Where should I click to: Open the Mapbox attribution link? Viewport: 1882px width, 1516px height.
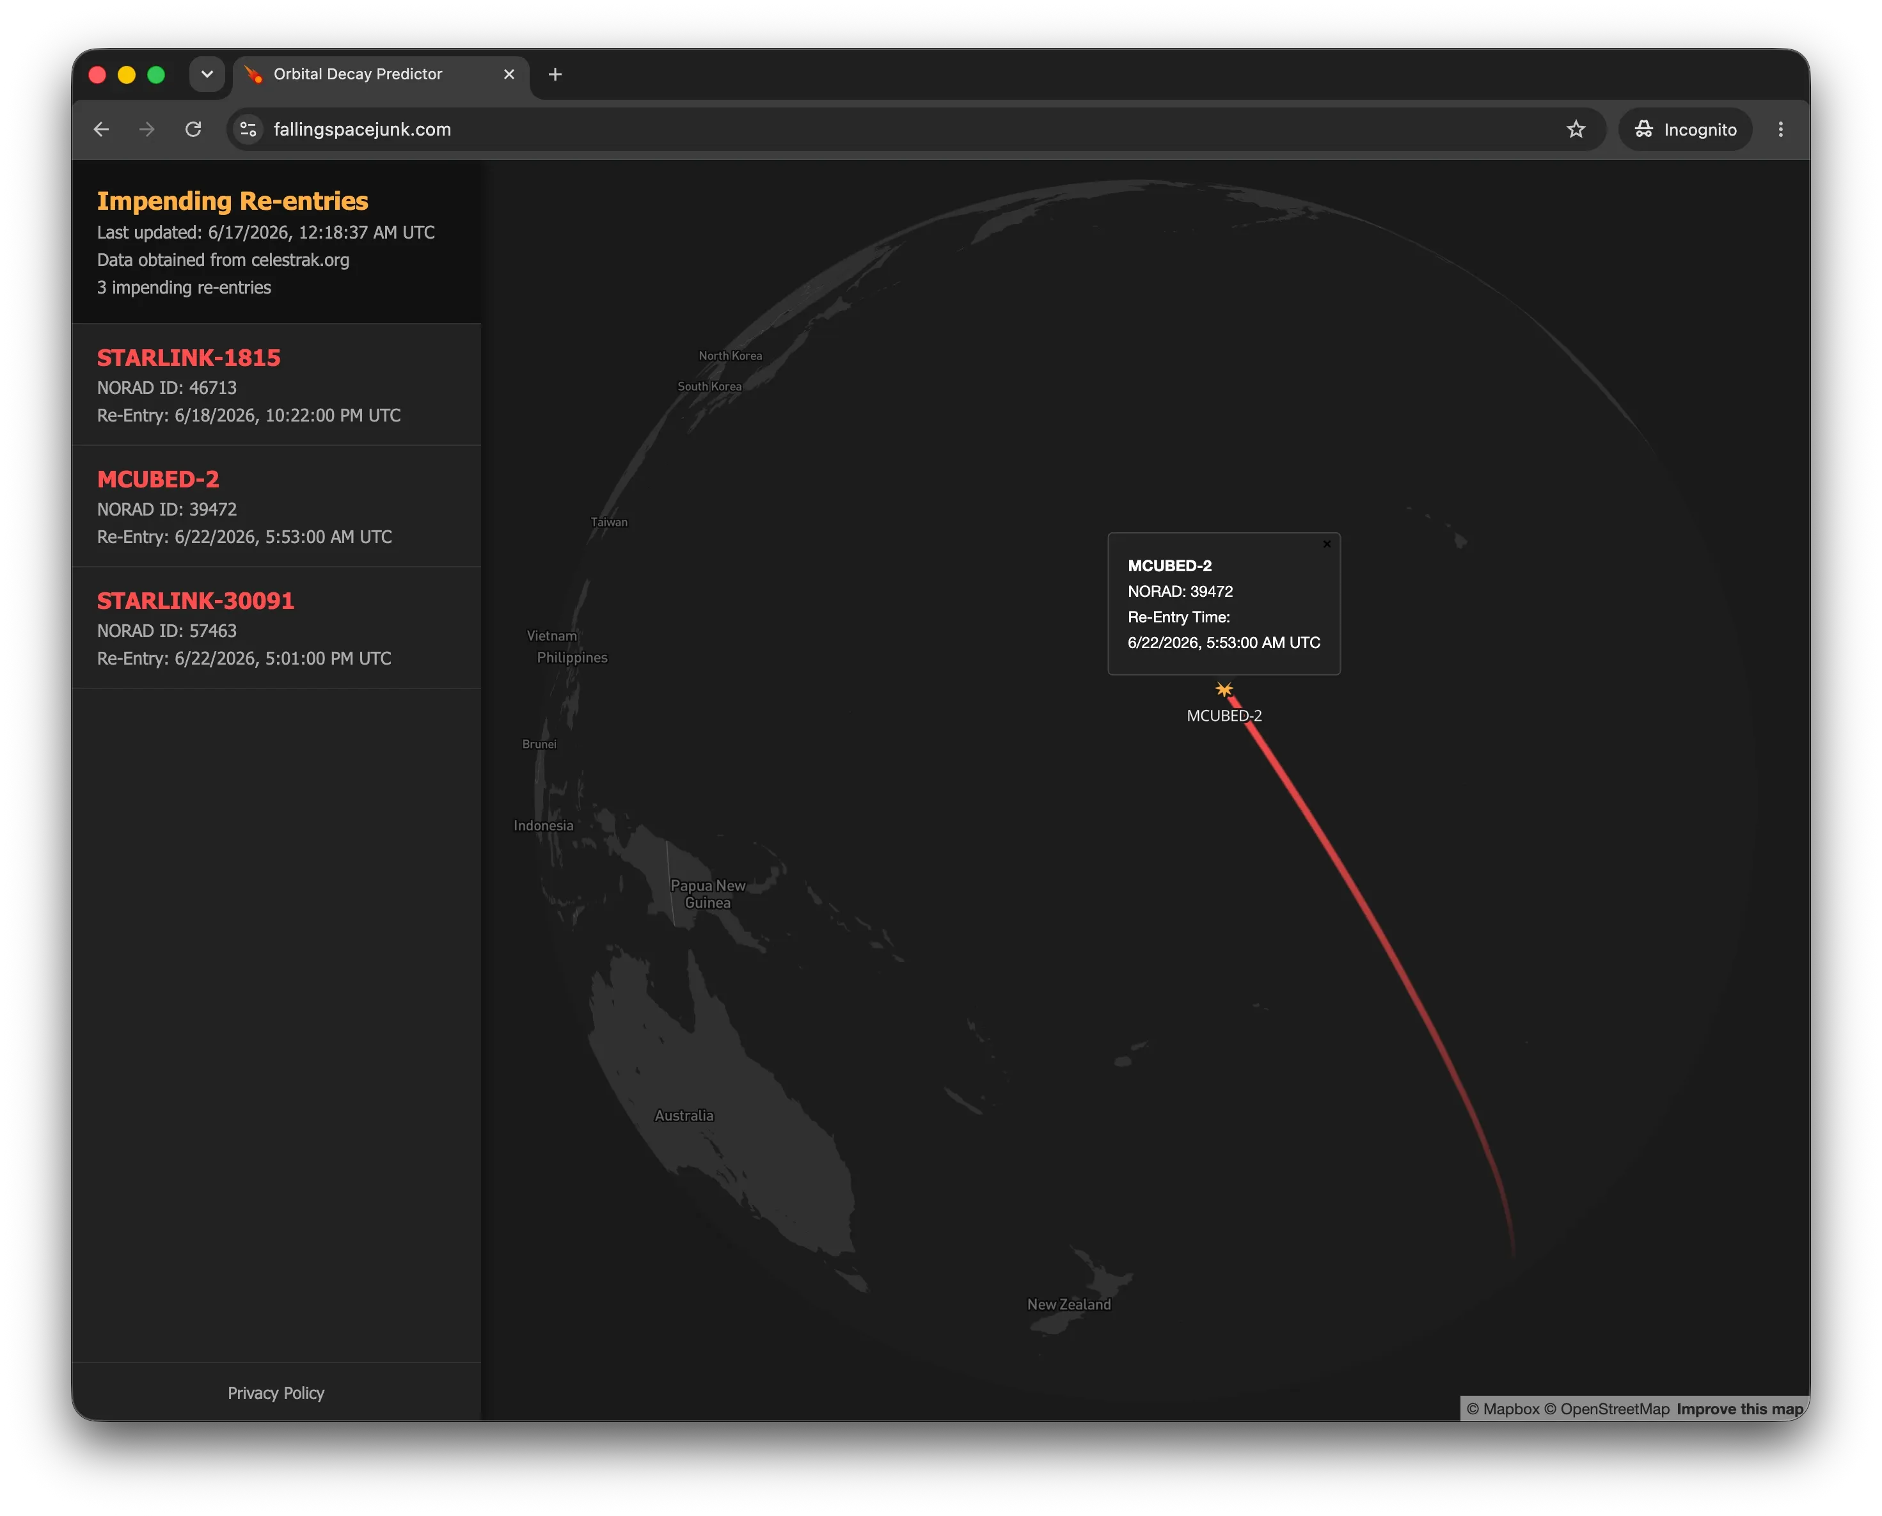coord(1502,1409)
